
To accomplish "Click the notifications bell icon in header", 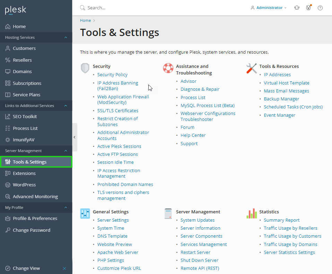I will click(x=297, y=8).
